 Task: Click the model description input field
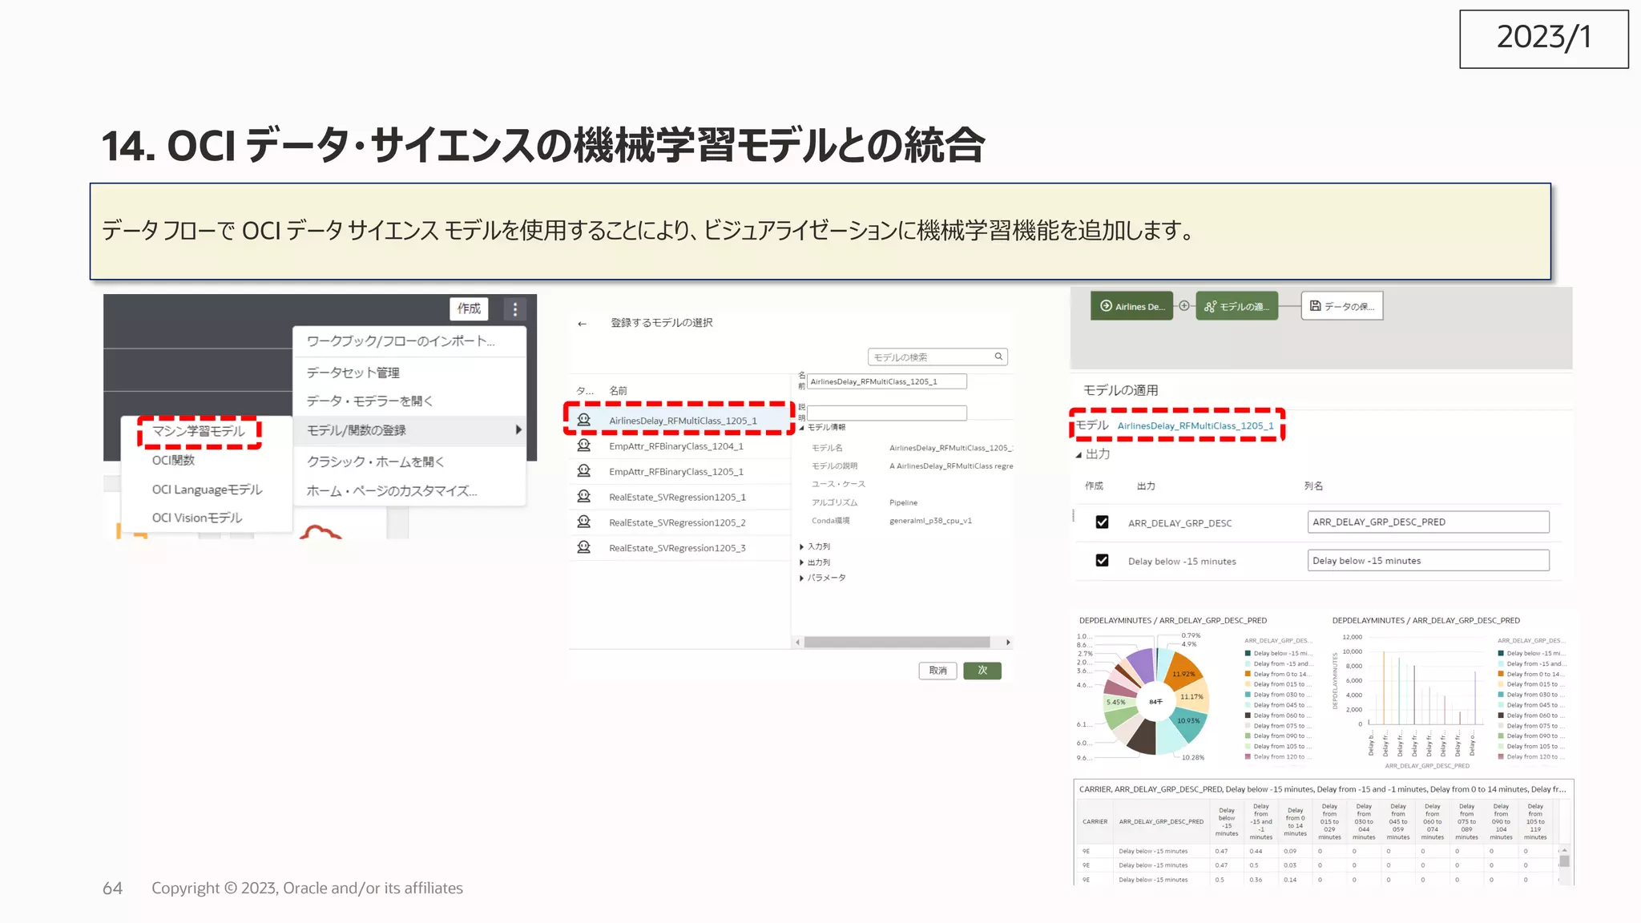(887, 413)
